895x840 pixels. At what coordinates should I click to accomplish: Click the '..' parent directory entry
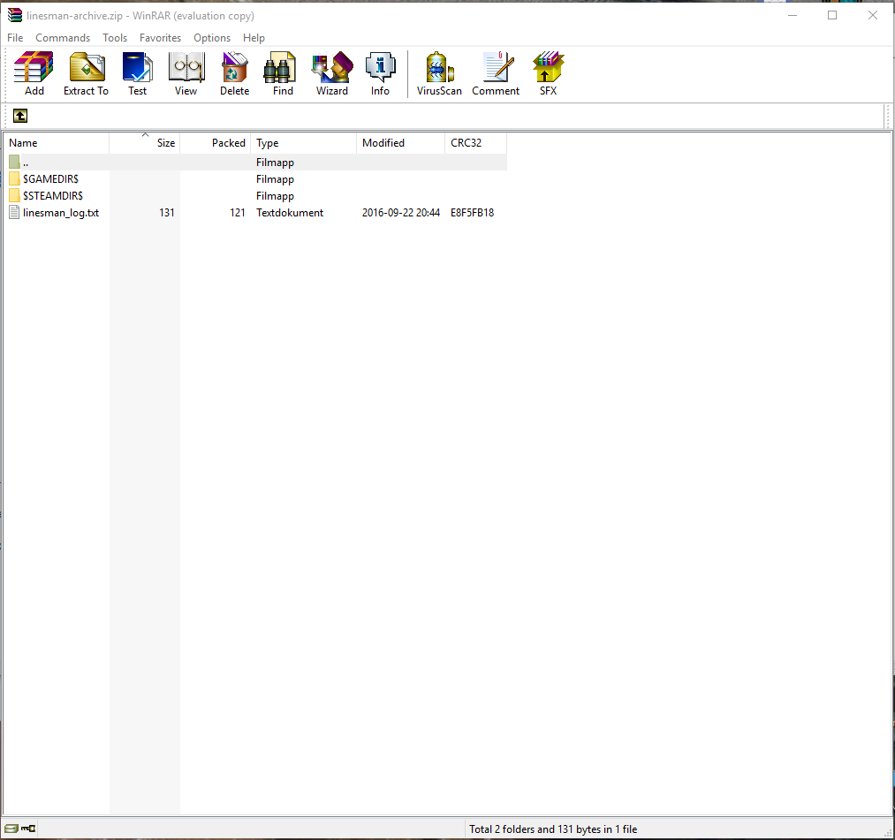click(26, 163)
